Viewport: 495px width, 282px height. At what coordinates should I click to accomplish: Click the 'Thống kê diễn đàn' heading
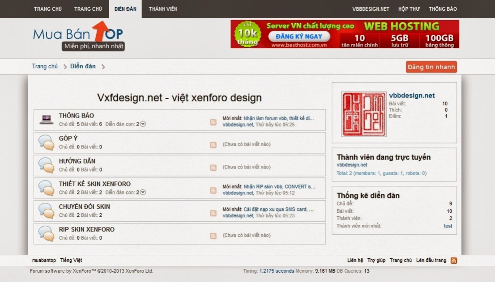tap(368, 196)
